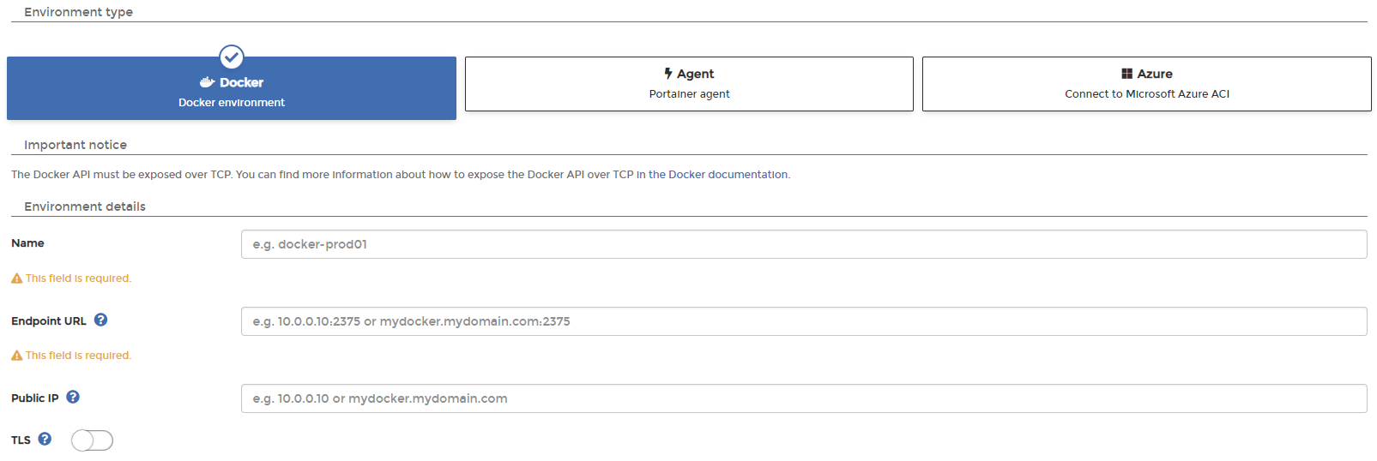Screen dimensions: 1377x461
Task: Click the TLS label text
Action: pyautogui.click(x=21, y=440)
